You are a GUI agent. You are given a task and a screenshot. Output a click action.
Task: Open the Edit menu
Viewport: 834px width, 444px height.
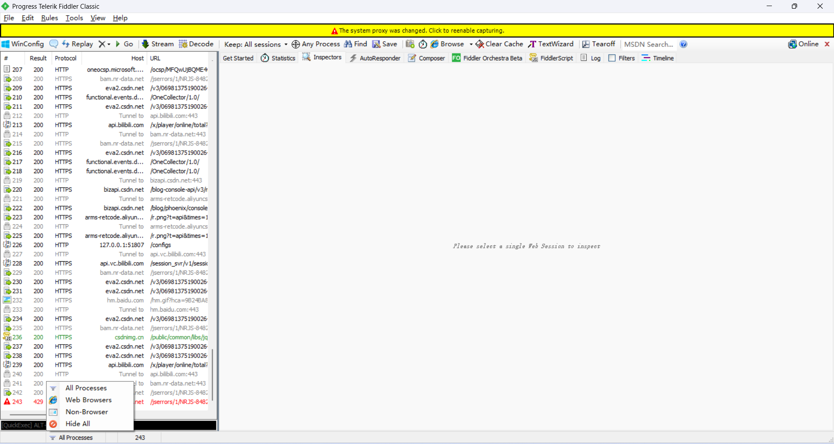[28, 18]
